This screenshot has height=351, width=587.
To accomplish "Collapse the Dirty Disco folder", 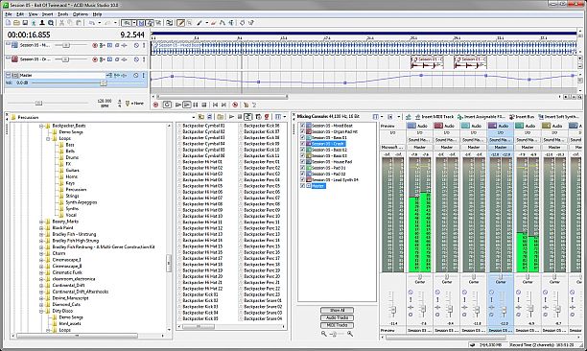I will [x=41, y=312].
